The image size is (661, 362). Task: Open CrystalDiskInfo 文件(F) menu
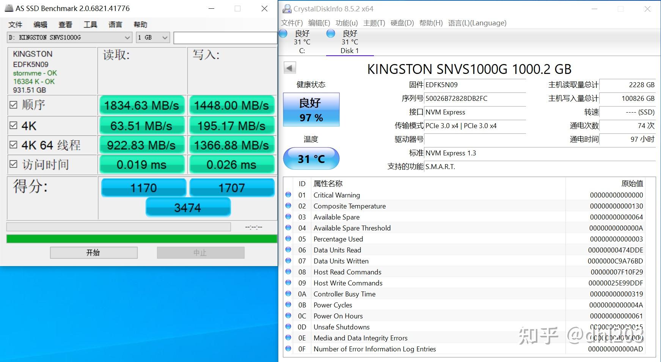(292, 23)
